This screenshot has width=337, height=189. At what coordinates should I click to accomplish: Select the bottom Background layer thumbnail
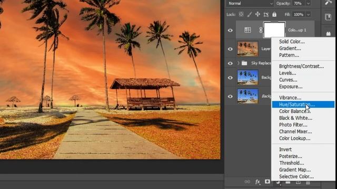click(247, 96)
